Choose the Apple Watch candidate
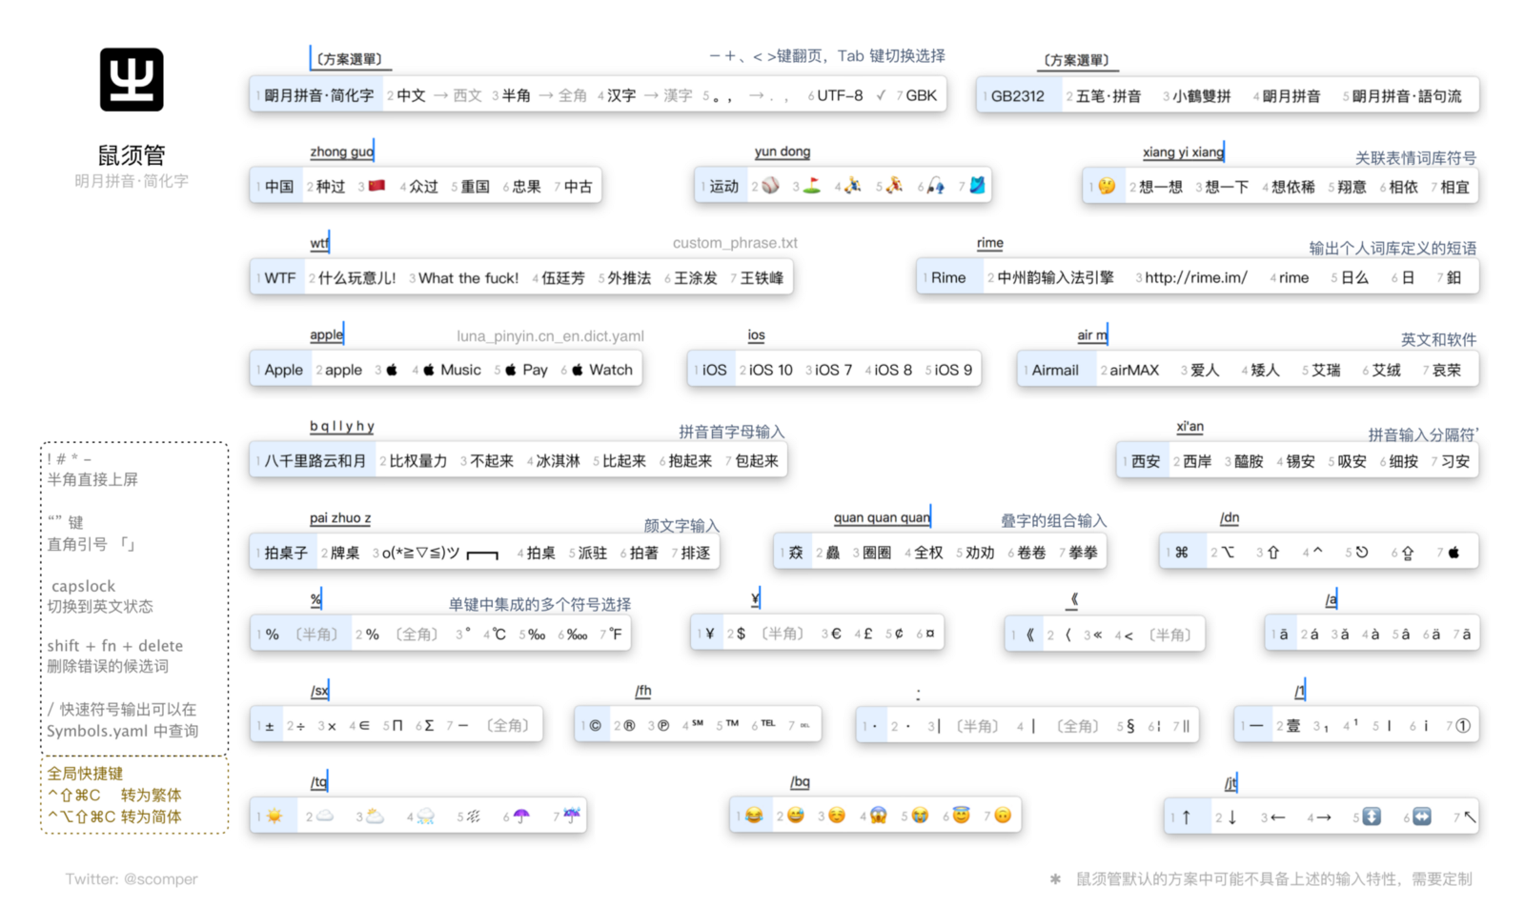This screenshot has height=907, width=1525. [x=602, y=370]
